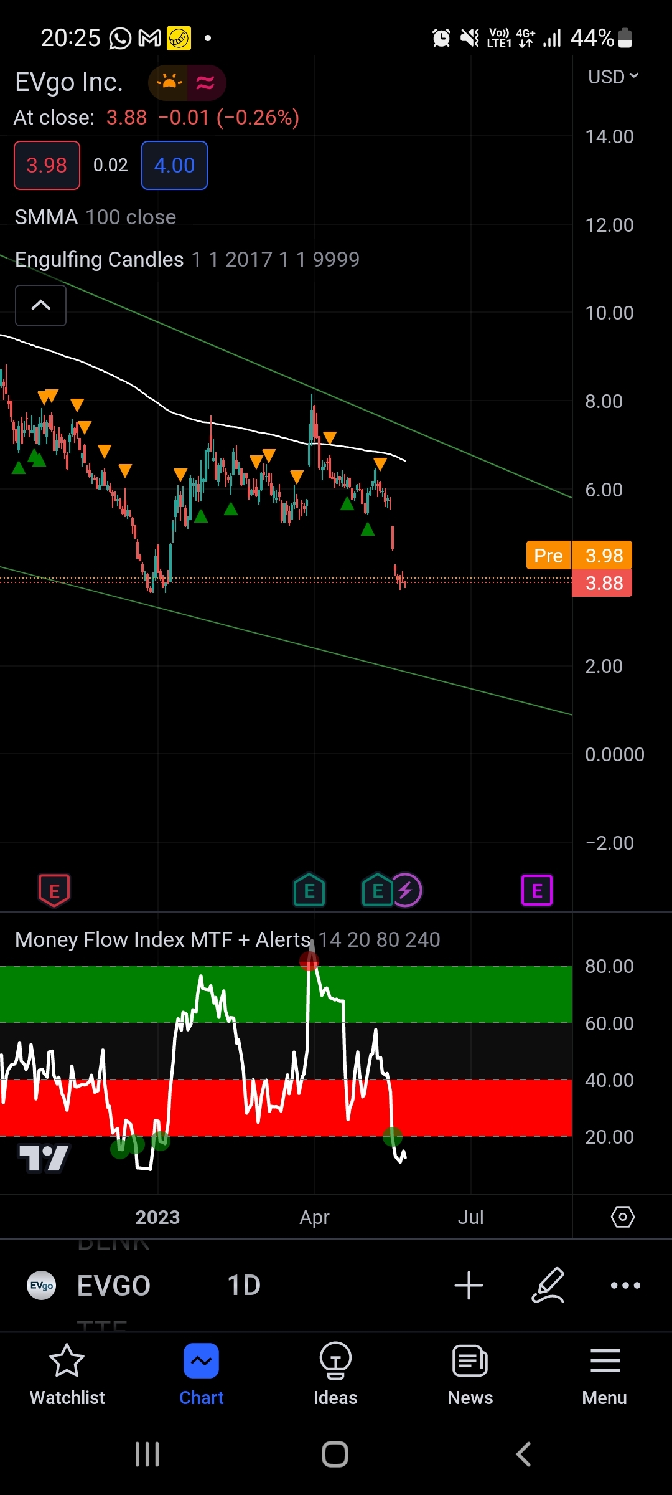Click the pre-market sun status icon

pos(169,82)
